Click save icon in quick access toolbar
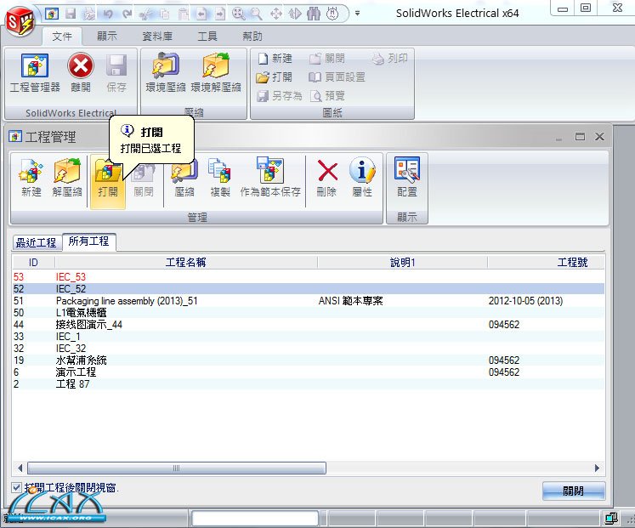Screen dimensions: 635x528 (71, 14)
